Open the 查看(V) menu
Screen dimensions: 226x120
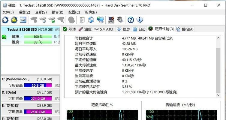41,12
